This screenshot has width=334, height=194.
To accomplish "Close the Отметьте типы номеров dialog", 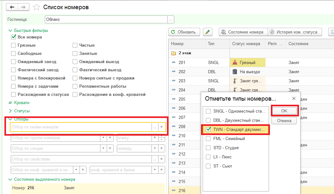I will [x=294, y=98].
